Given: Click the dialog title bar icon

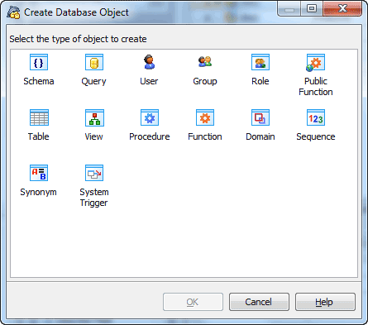Looking at the screenshot, I should click(13, 12).
